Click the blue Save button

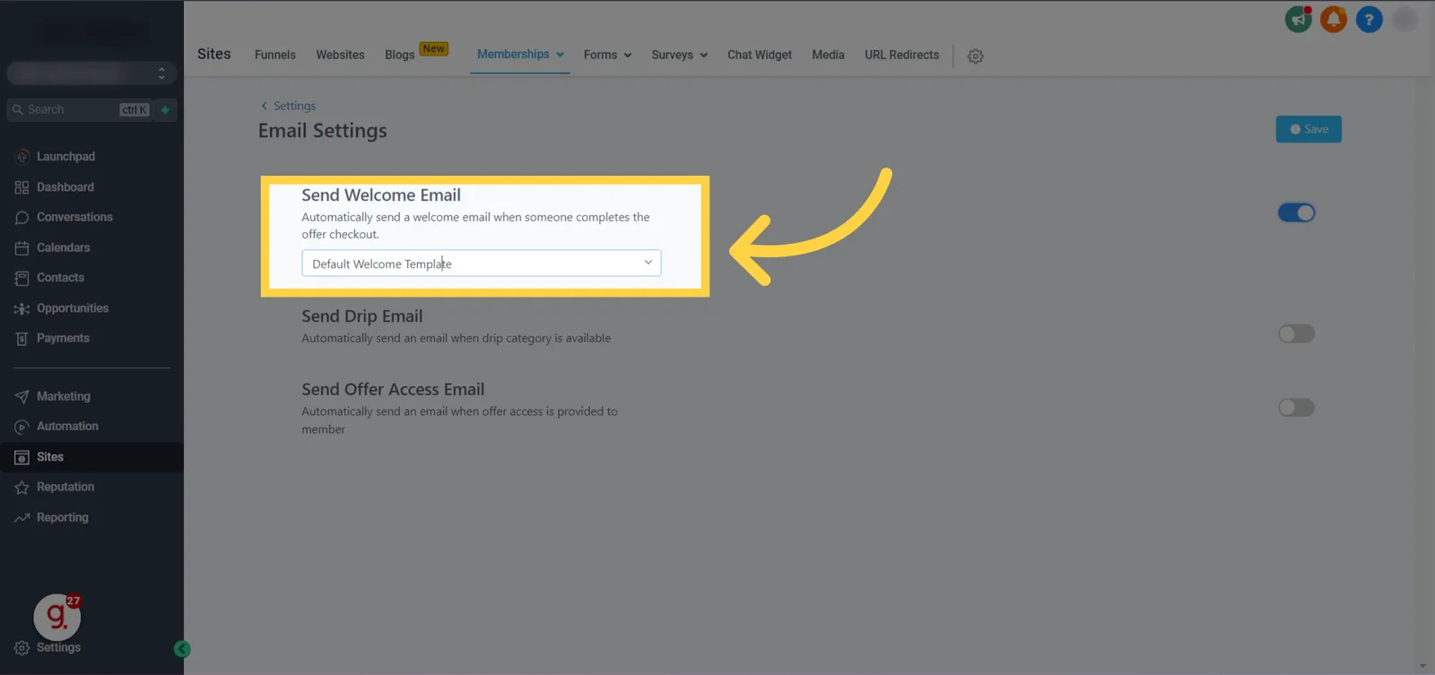[1309, 129]
